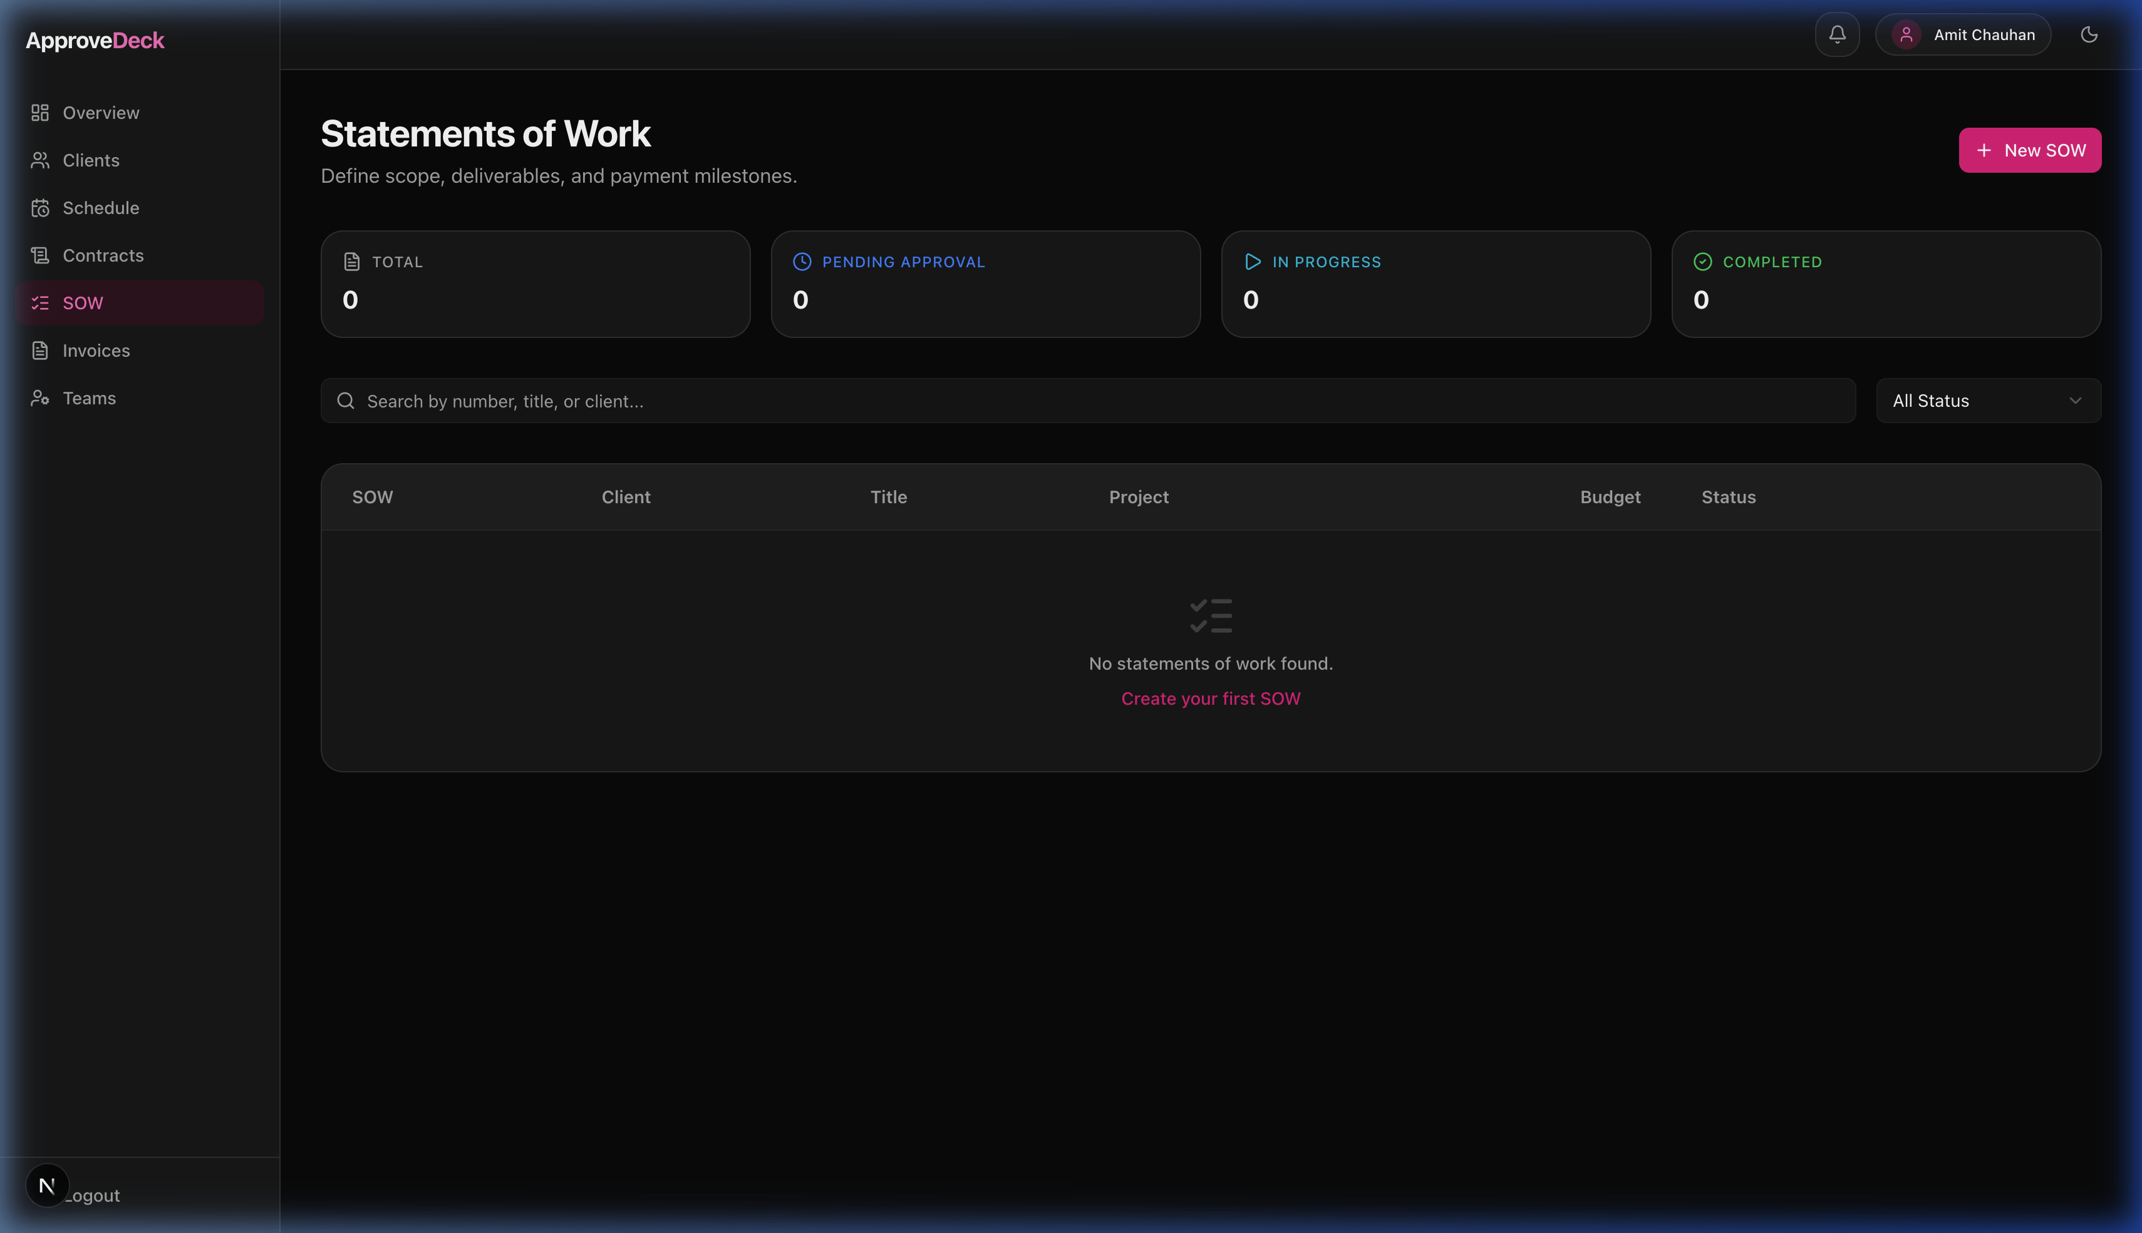Image resolution: width=2142 pixels, height=1233 pixels.
Task: Open Invoices document icon
Action: [x=40, y=350]
